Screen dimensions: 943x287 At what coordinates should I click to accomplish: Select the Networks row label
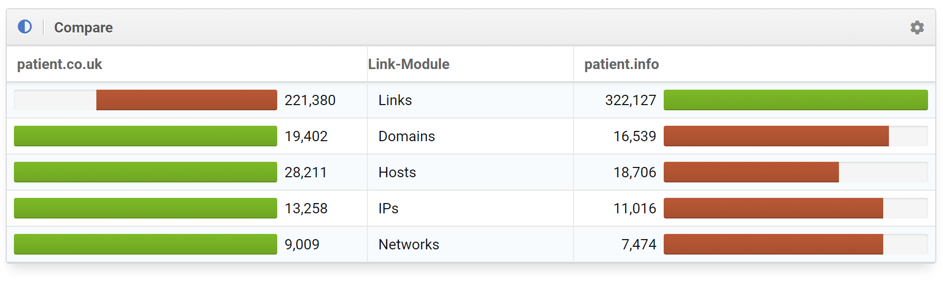tap(409, 245)
